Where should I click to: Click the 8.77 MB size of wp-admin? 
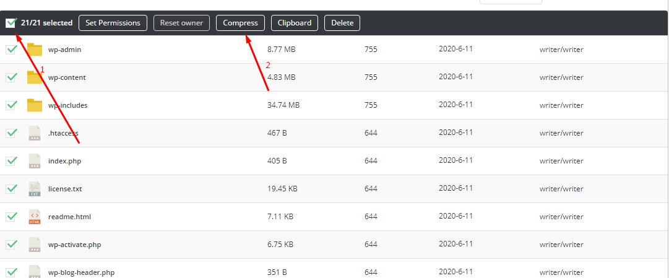(281, 50)
